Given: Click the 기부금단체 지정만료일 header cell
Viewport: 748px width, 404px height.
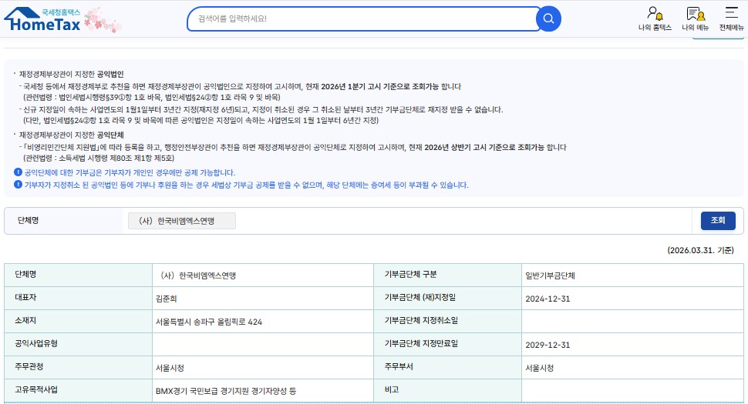Looking at the screenshot, I should click(447, 344).
